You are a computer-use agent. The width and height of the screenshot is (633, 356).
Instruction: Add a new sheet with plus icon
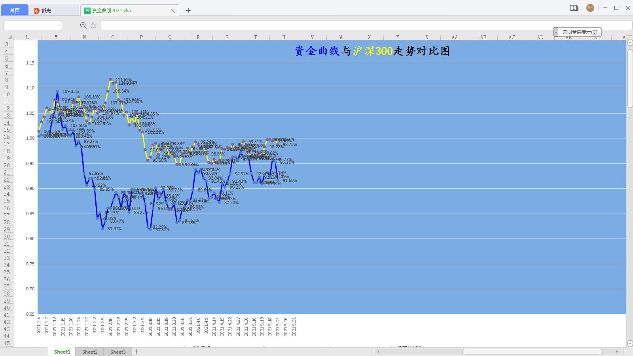[136, 352]
